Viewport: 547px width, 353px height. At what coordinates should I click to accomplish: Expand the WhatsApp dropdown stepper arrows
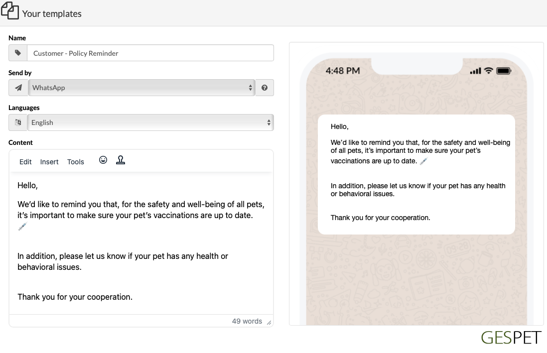coord(250,88)
